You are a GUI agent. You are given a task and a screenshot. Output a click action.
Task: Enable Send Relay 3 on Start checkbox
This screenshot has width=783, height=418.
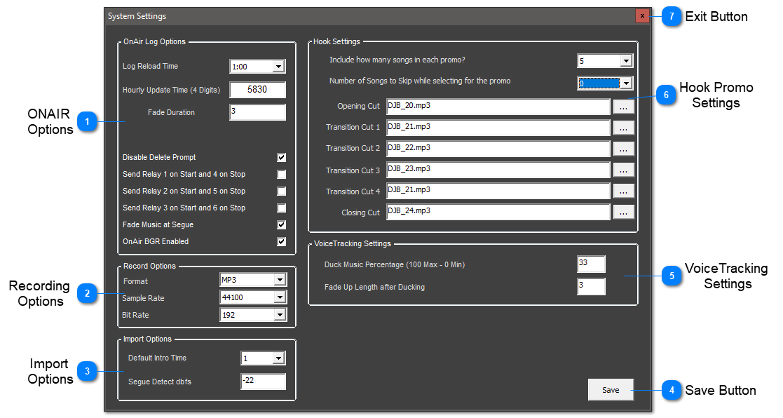[x=282, y=208]
